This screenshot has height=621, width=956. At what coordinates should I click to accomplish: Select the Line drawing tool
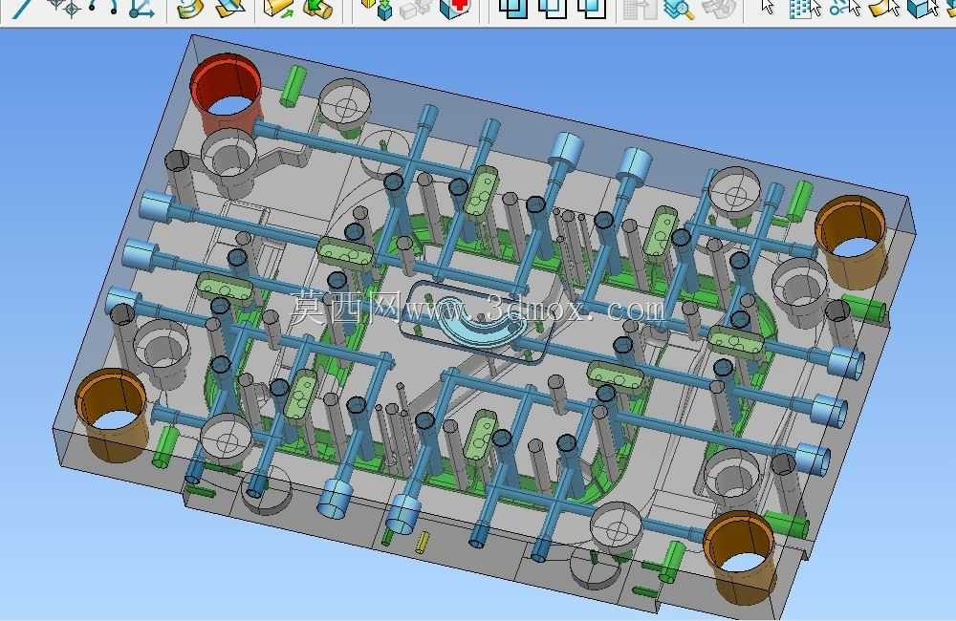(23, 8)
